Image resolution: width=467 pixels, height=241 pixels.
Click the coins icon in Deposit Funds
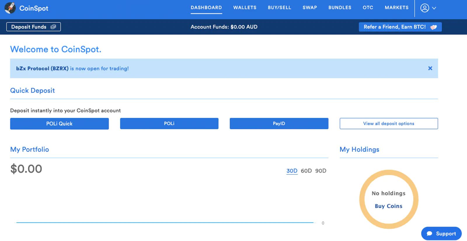53,27
